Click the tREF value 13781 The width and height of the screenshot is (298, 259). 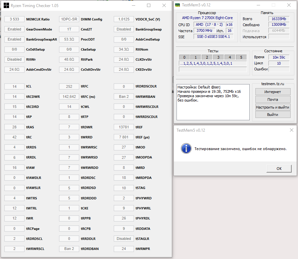pyautogui.click(x=124, y=127)
